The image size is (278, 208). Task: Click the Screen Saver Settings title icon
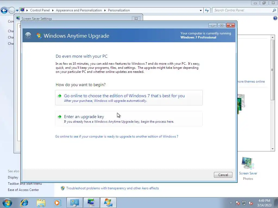pyautogui.click(x=18, y=18)
